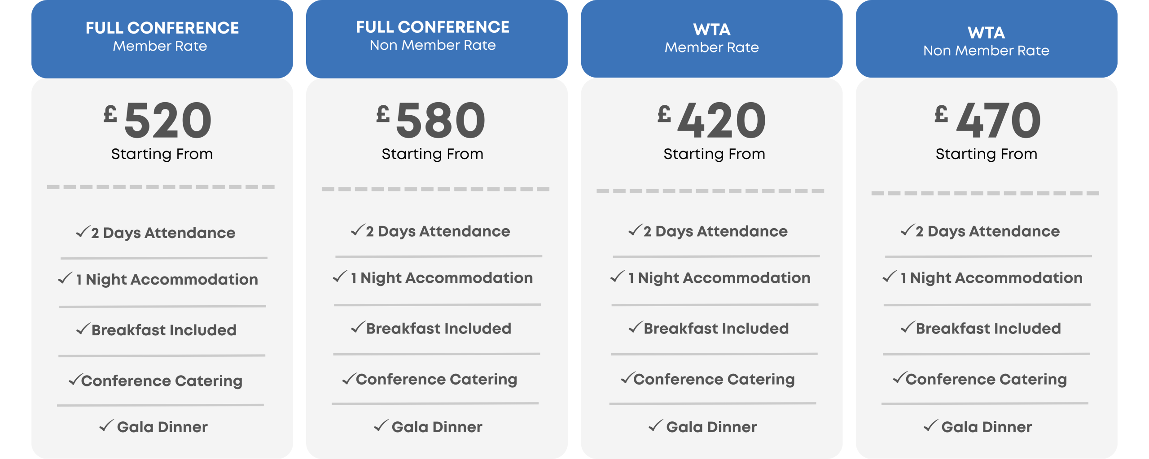
Task: Click Breakfast Included text in the £580 column
Action: point(439,329)
